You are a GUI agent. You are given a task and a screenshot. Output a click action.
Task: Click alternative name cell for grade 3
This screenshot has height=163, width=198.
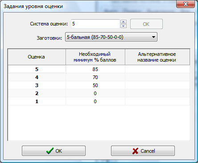(157, 85)
